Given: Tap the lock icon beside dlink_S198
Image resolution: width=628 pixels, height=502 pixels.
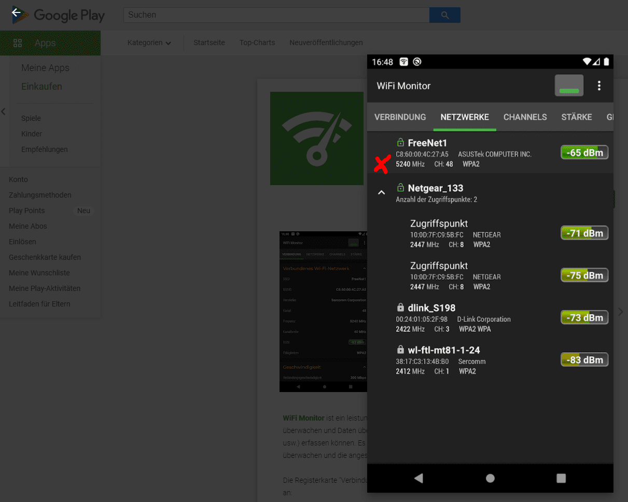Looking at the screenshot, I should (x=400, y=307).
